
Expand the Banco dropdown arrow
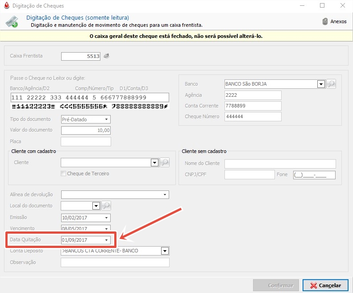pyautogui.click(x=321, y=84)
